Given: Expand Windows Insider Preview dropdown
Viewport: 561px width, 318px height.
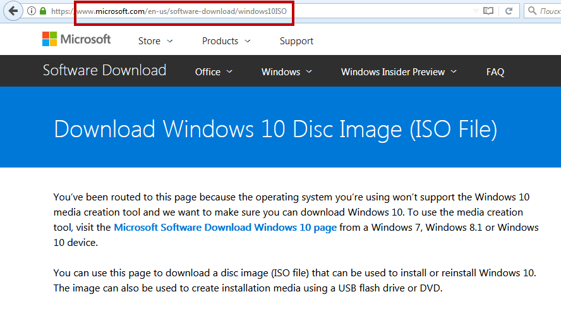Looking at the screenshot, I should click(399, 72).
